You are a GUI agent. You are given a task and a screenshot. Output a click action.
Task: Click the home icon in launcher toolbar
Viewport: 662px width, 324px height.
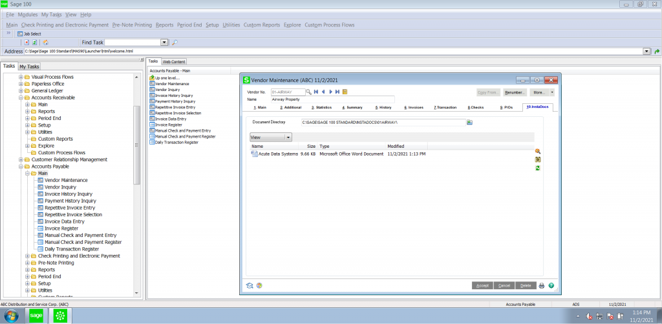pyautogui.click(x=45, y=42)
